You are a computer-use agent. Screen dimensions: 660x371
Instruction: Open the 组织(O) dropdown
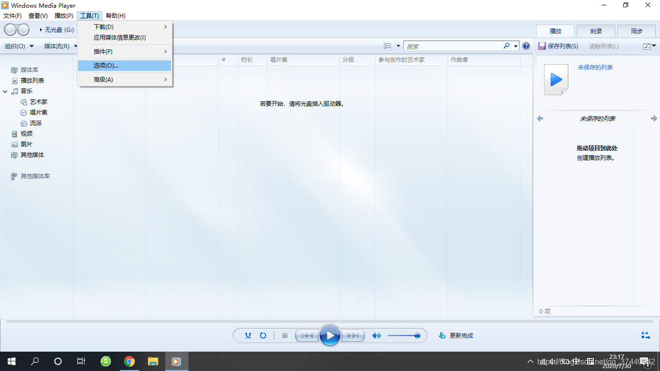[x=19, y=46]
